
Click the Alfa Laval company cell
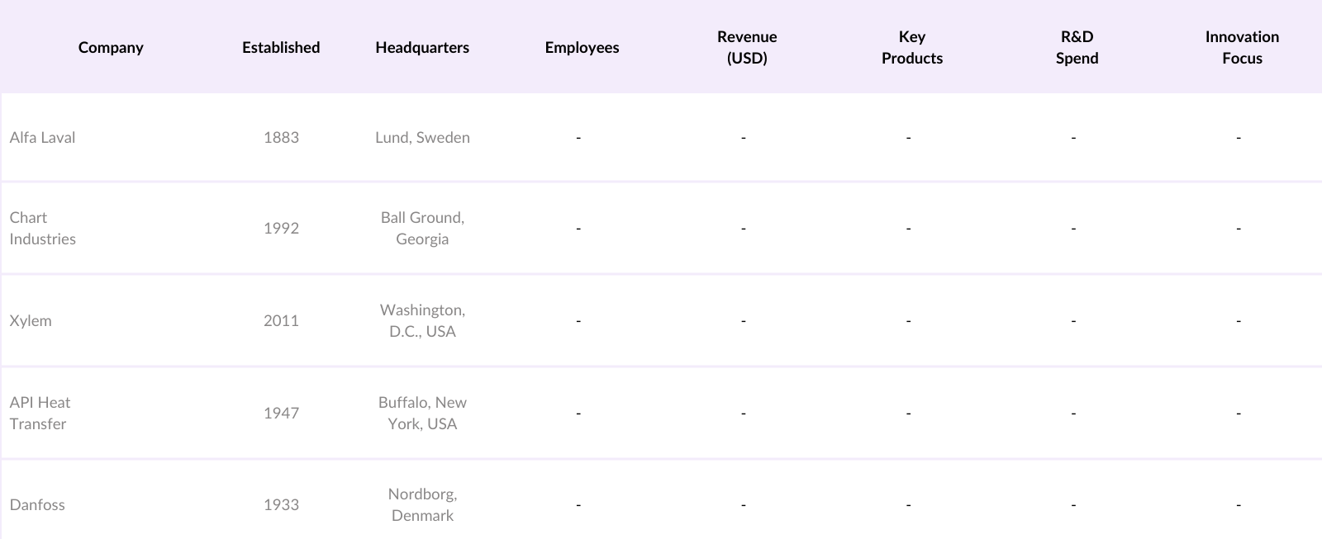tap(42, 138)
